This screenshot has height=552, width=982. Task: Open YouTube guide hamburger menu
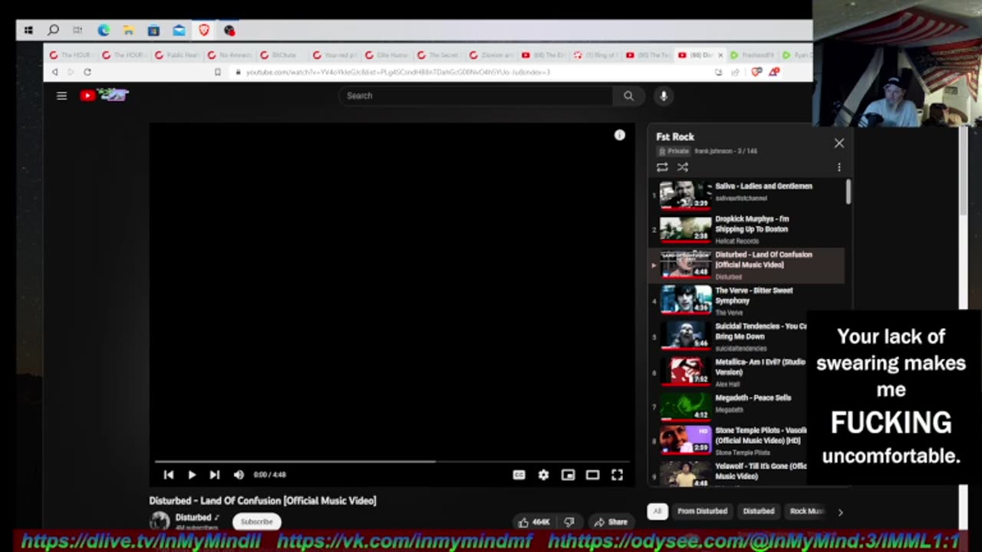pyautogui.click(x=61, y=96)
